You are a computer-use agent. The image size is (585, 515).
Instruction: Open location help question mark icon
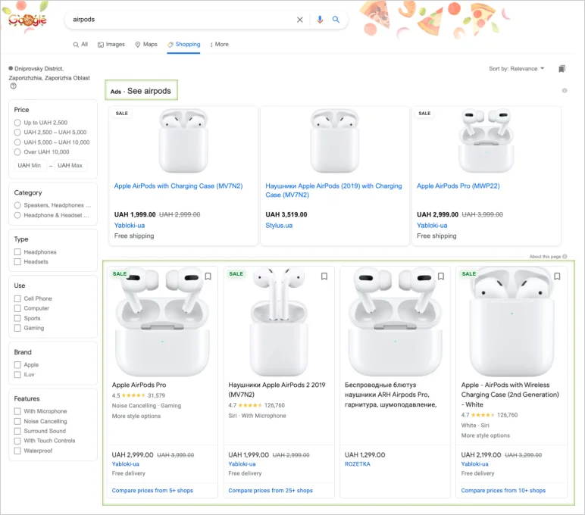point(14,86)
